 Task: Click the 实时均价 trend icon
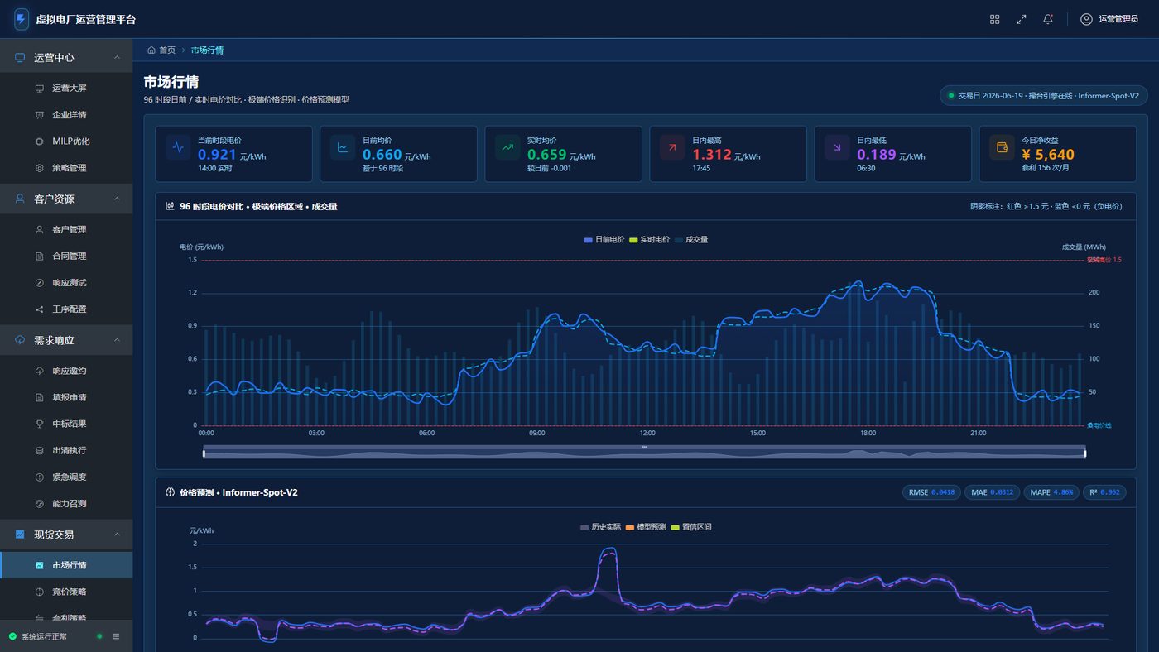pyautogui.click(x=507, y=147)
